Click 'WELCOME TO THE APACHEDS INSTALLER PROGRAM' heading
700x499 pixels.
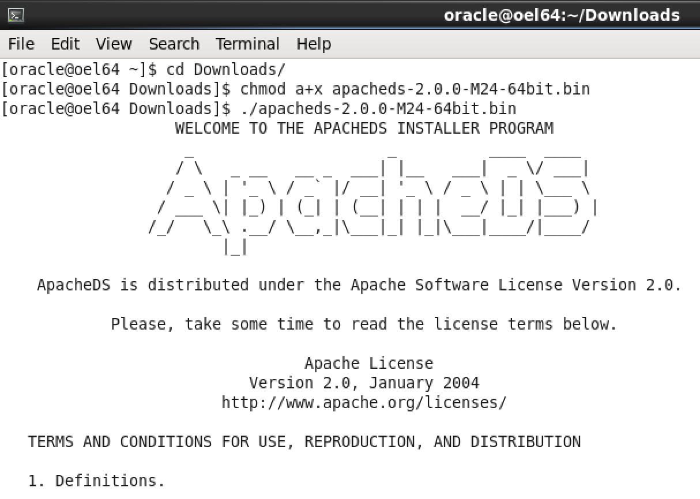coord(364,128)
